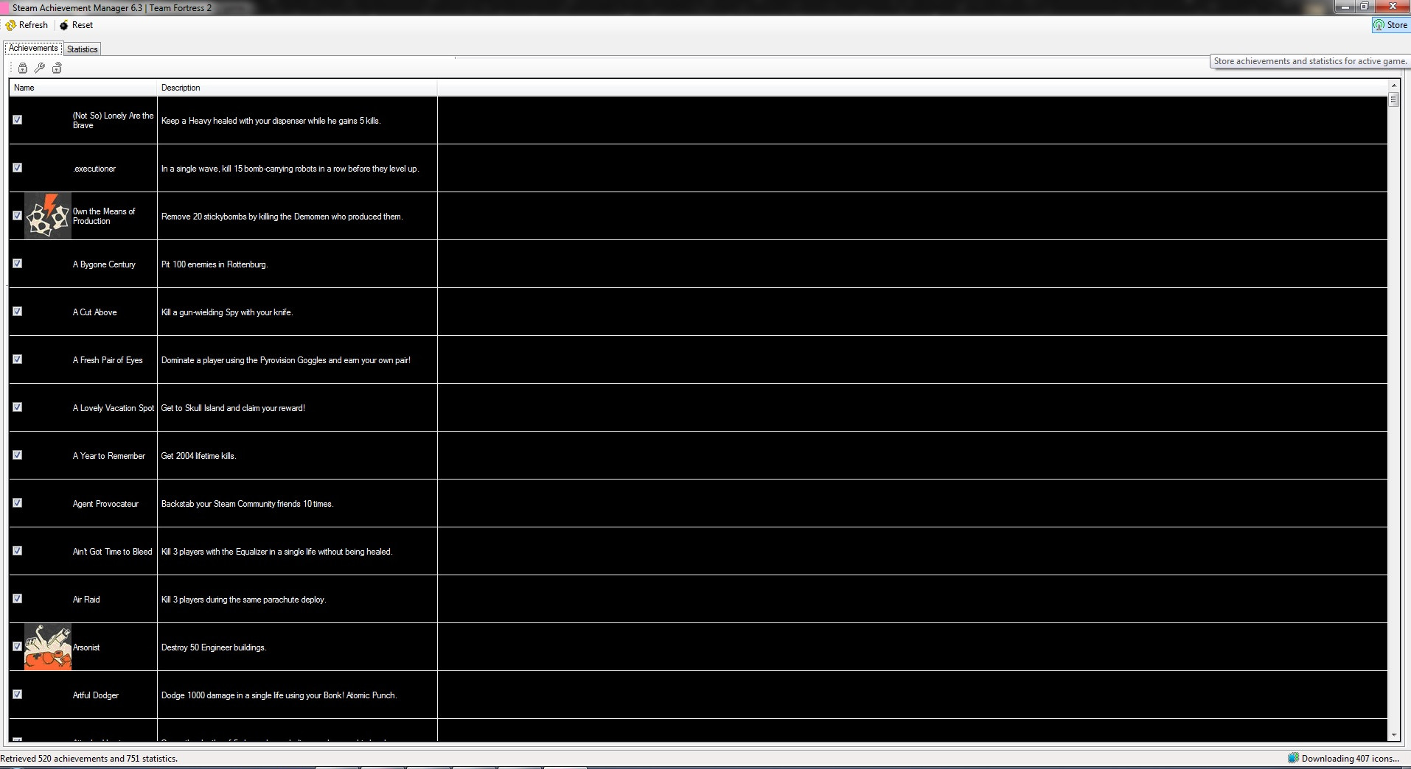The height and width of the screenshot is (769, 1411).
Task: Click the "Artful Dodger" achievement name
Action: tap(96, 695)
